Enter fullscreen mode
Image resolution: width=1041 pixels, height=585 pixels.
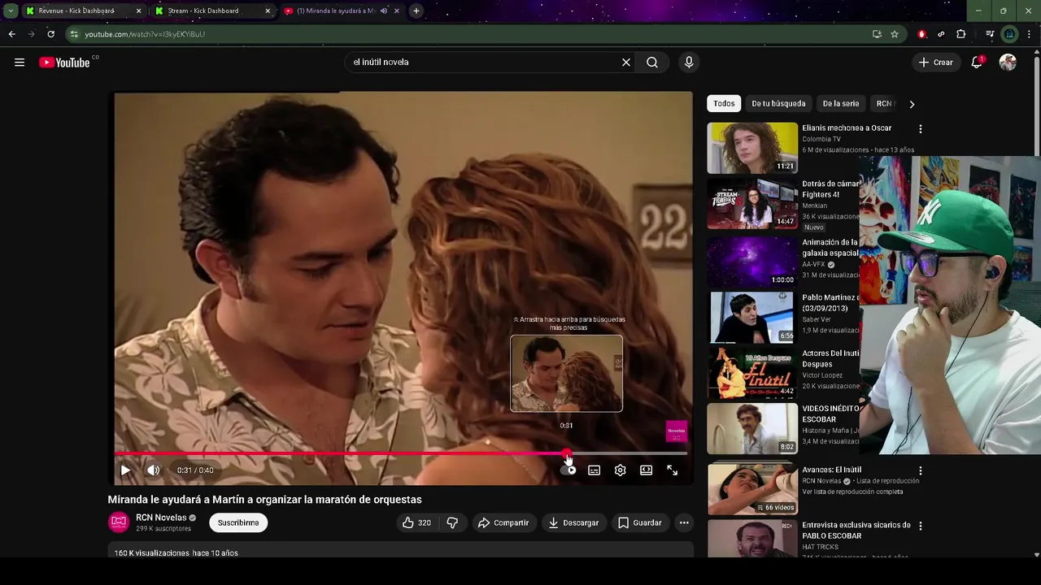pos(673,470)
